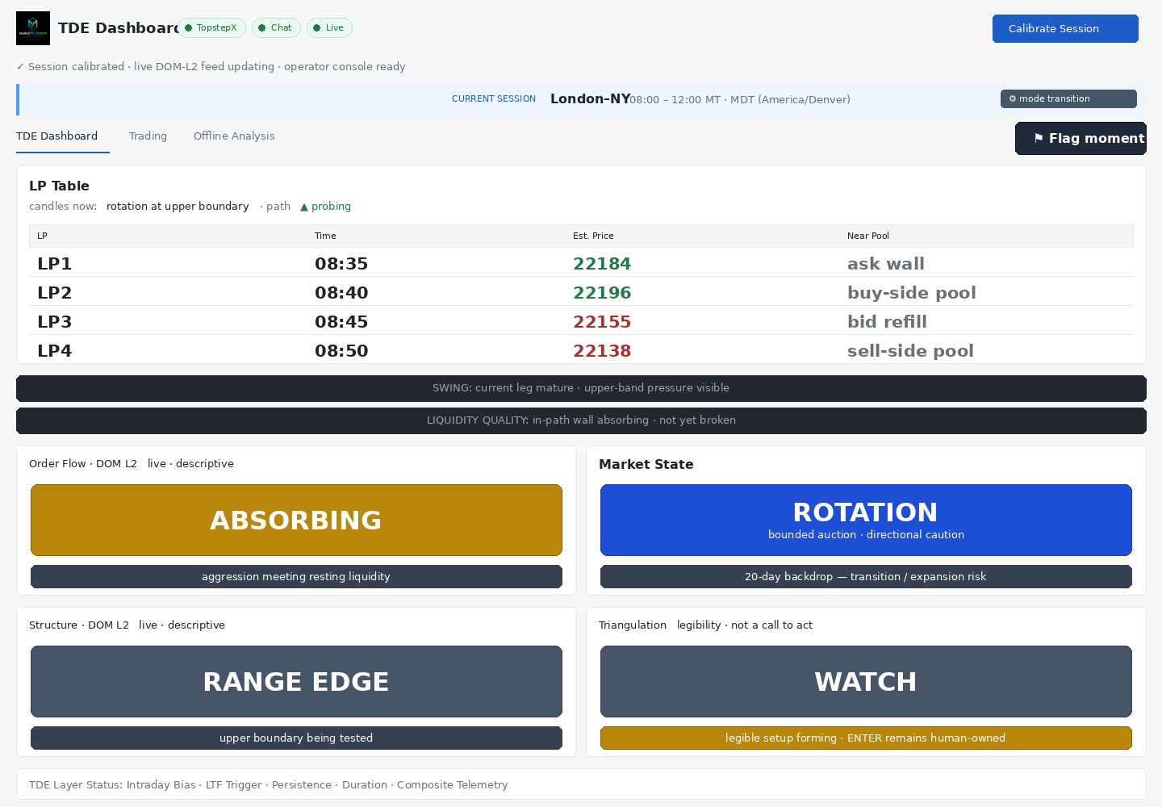Click the 'buy-side pool' cell
Viewport: 1162px width, 807px height.
tap(912, 292)
